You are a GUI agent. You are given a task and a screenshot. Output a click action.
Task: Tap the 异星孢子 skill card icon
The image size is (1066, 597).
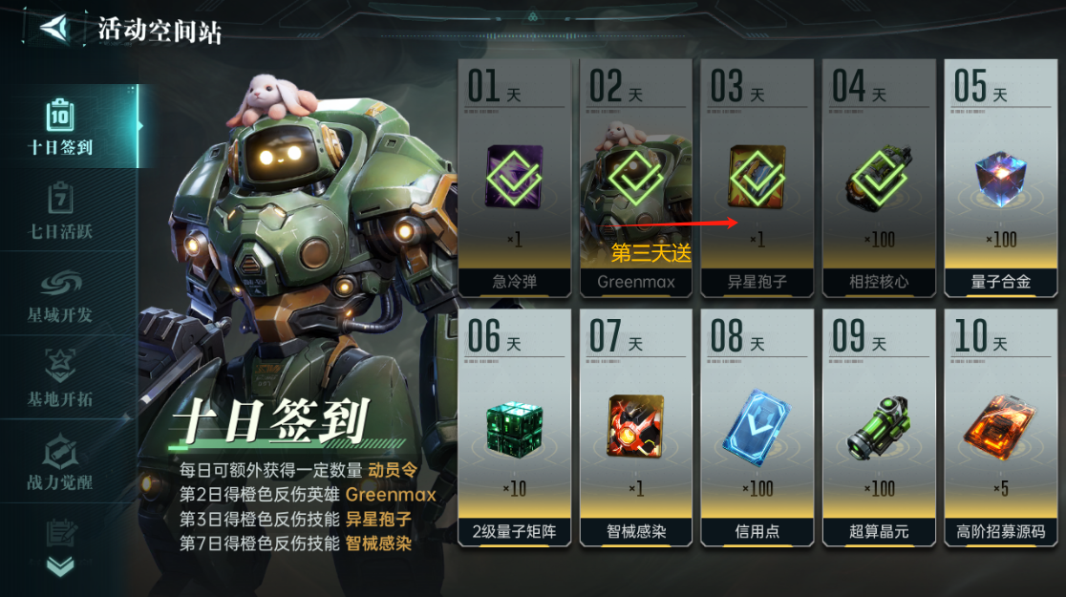pos(757,177)
